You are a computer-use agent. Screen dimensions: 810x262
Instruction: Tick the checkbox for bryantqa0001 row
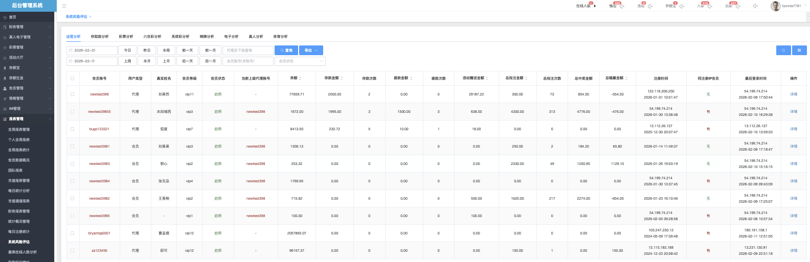[73, 233]
